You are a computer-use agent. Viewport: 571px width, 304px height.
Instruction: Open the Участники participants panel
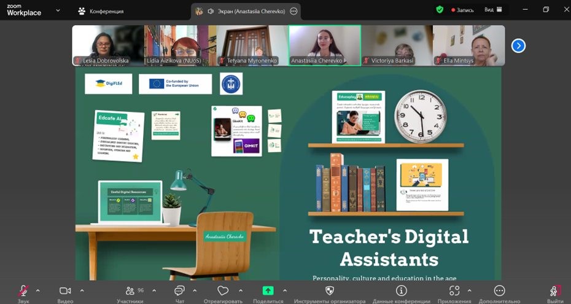[x=131, y=291]
